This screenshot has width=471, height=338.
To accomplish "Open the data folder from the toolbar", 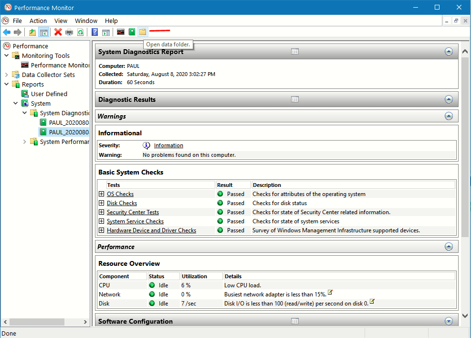I will (143, 31).
